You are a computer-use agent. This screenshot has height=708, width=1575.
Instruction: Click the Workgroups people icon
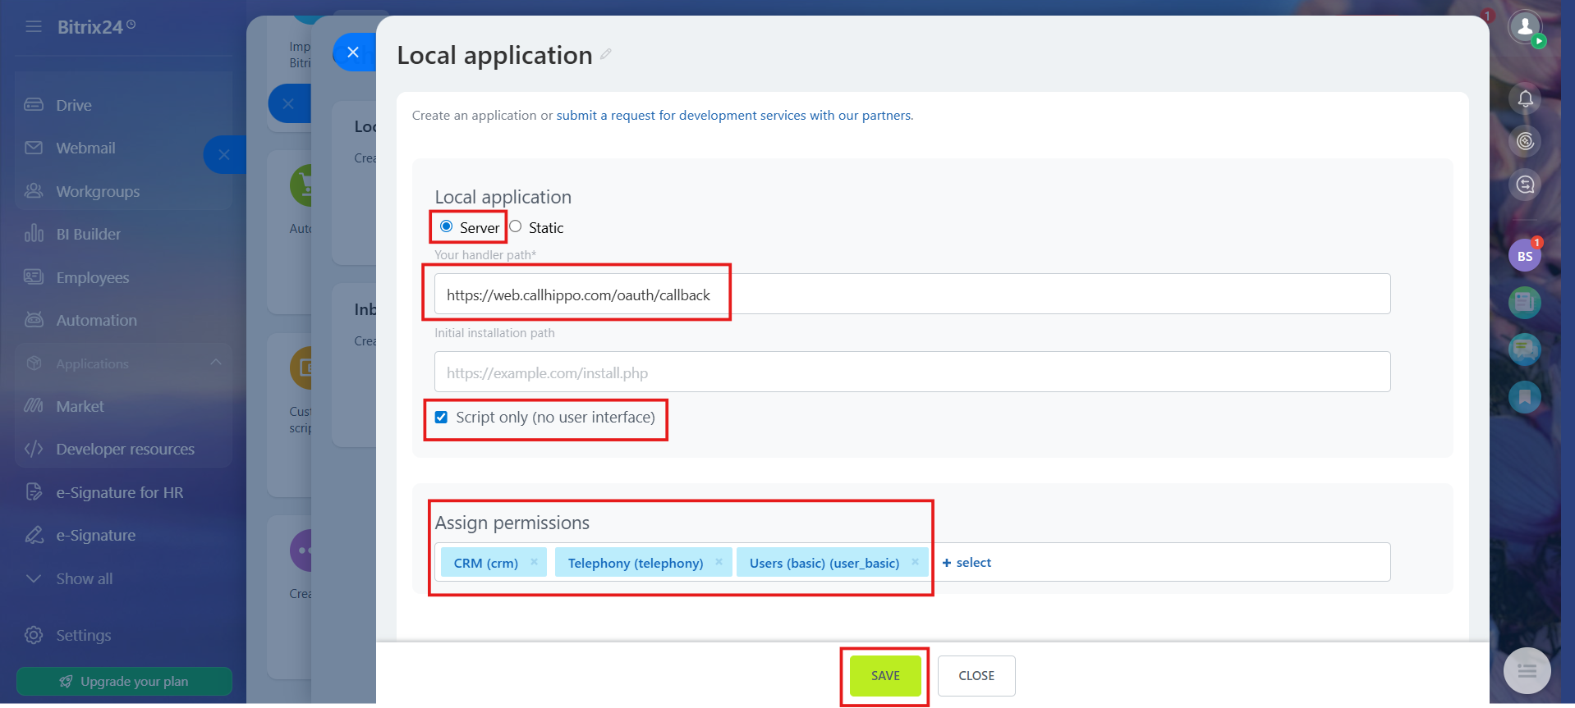coord(34,191)
